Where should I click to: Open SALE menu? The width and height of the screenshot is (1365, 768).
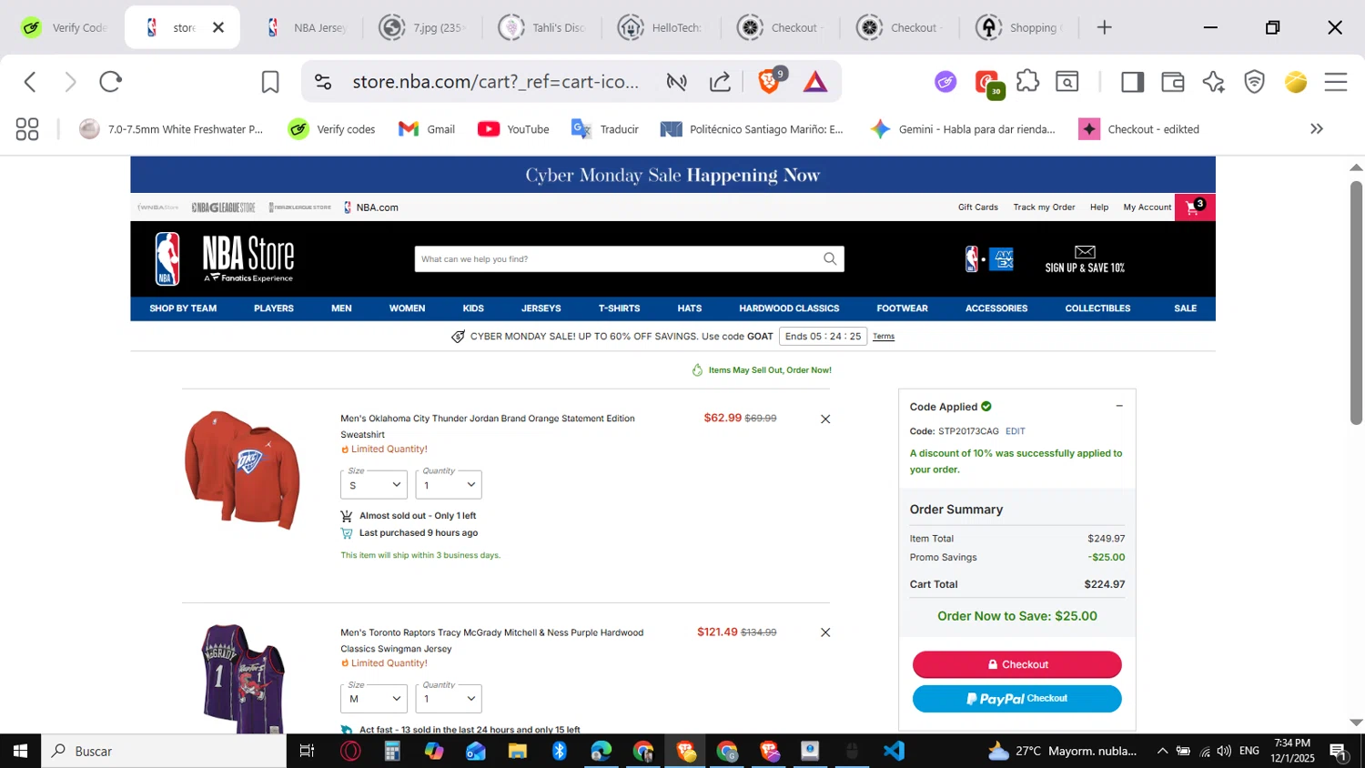tap(1185, 308)
